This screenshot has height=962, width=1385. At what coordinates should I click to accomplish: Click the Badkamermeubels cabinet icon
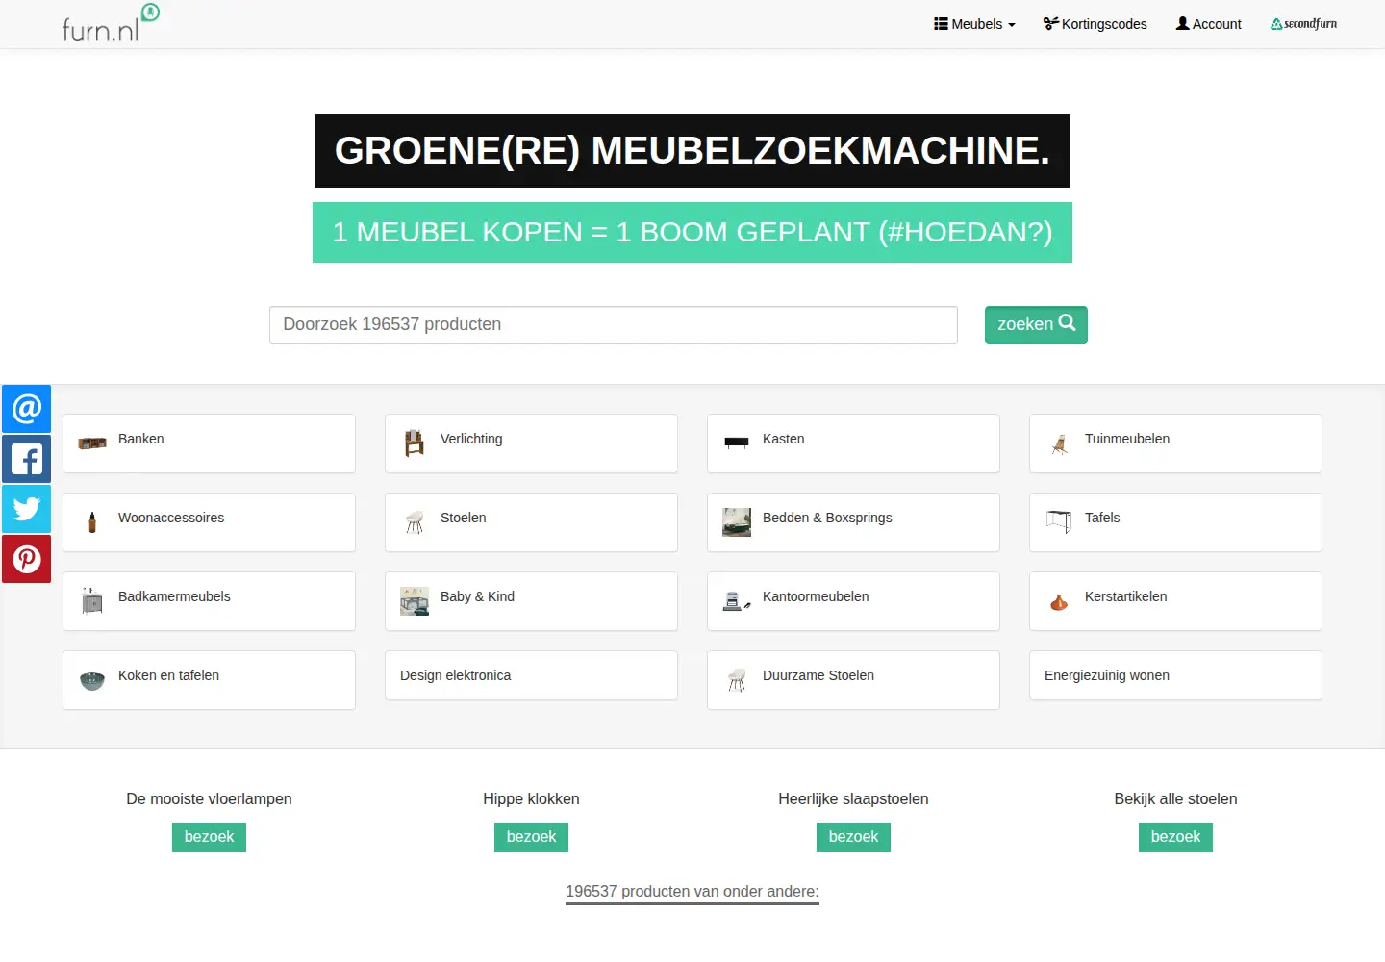(x=92, y=601)
